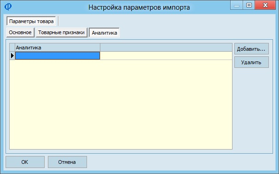279x174 pixels.
Task: Minimize the import settings window
Action: pyautogui.click(x=237, y=6)
